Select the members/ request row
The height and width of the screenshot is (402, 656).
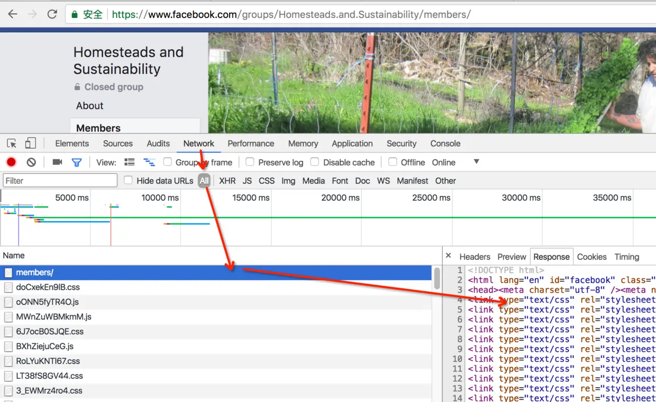(x=216, y=272)
